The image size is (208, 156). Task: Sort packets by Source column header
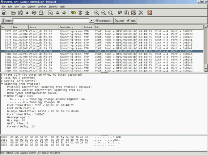(x=44, y=27)
